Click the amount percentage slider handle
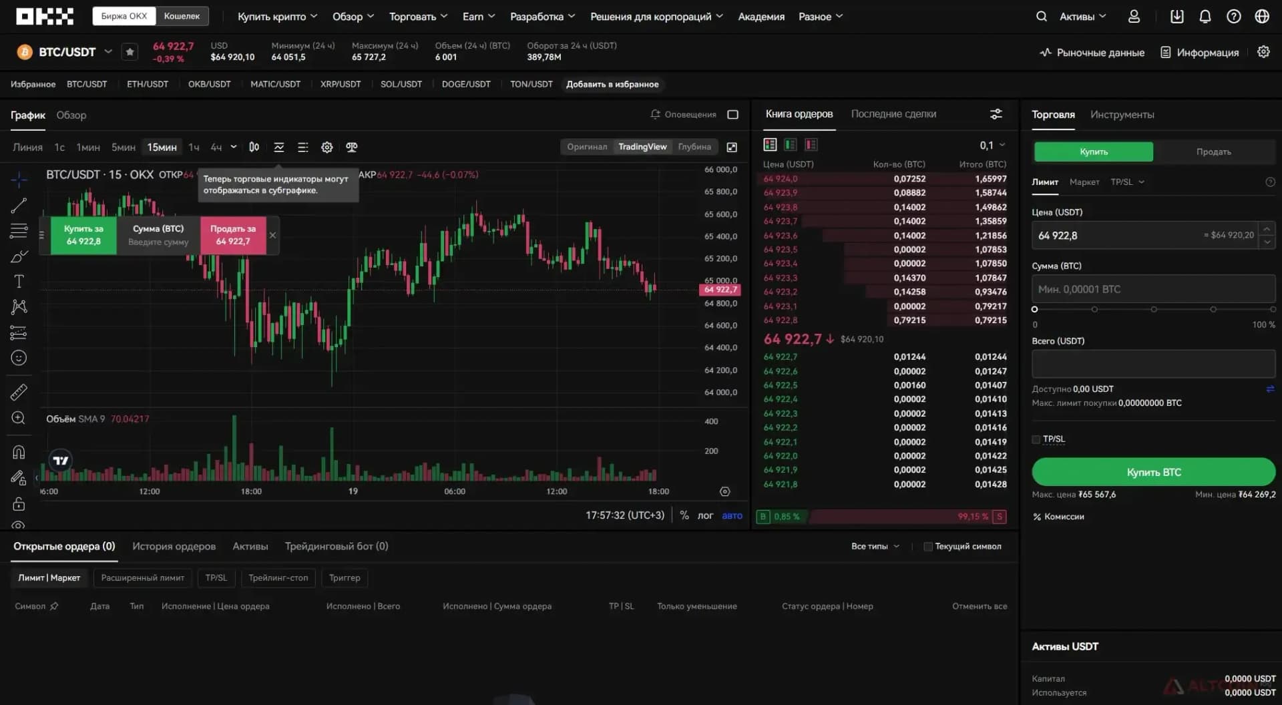The height and width of the screenshot is (705, 1282). pos(1034,309)
